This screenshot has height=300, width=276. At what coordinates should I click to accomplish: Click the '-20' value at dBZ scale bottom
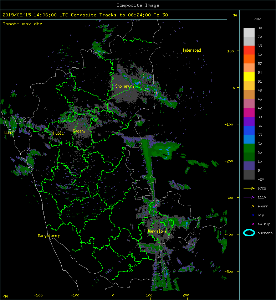[261, 180]
